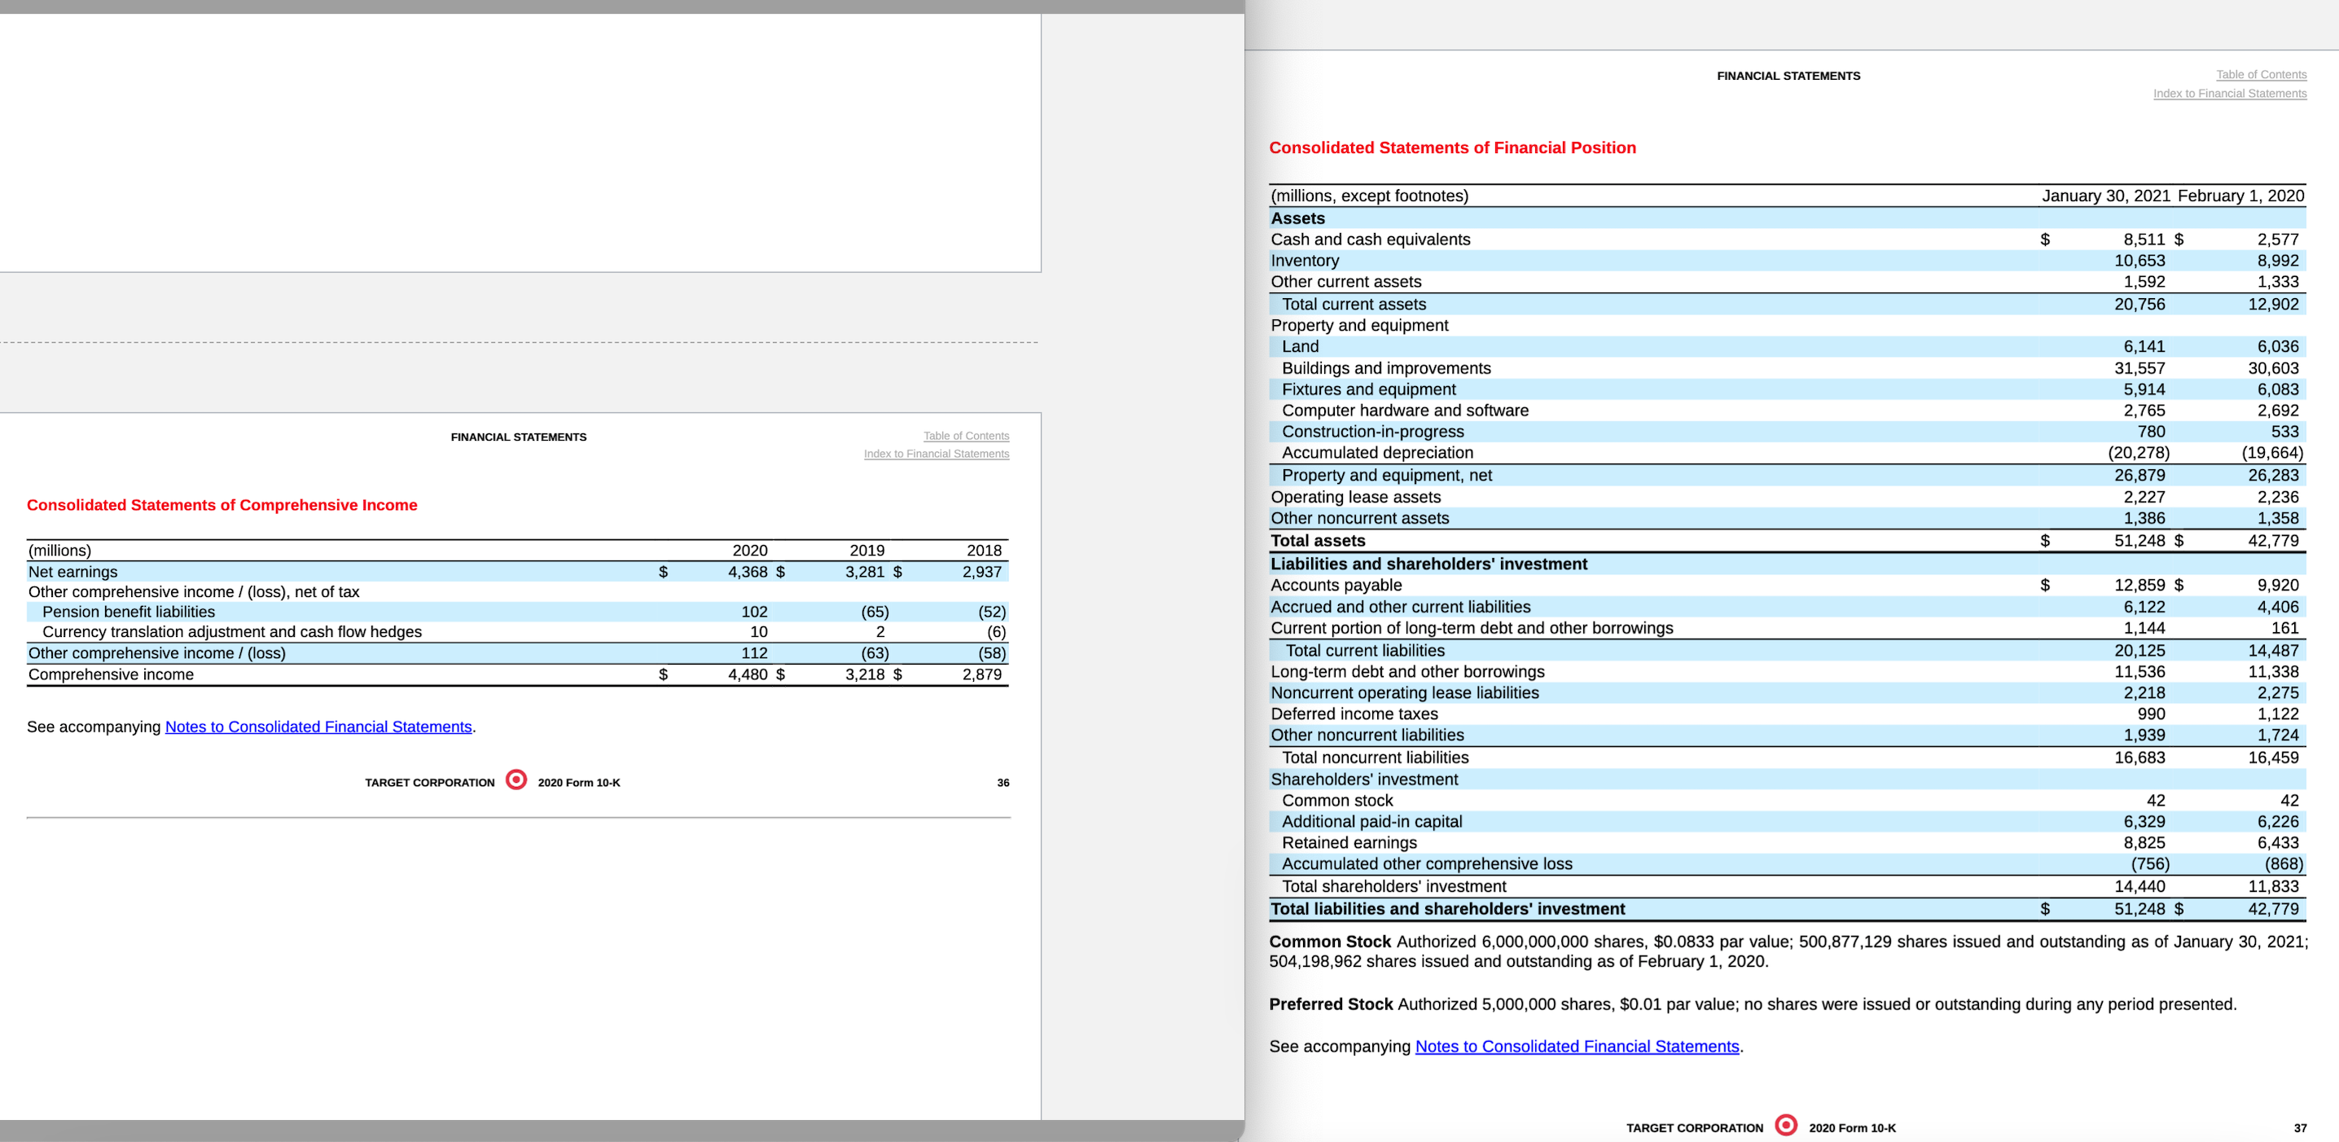Open the Table of Contents link on page 36

pyautogui.click(x=965, y=436)
